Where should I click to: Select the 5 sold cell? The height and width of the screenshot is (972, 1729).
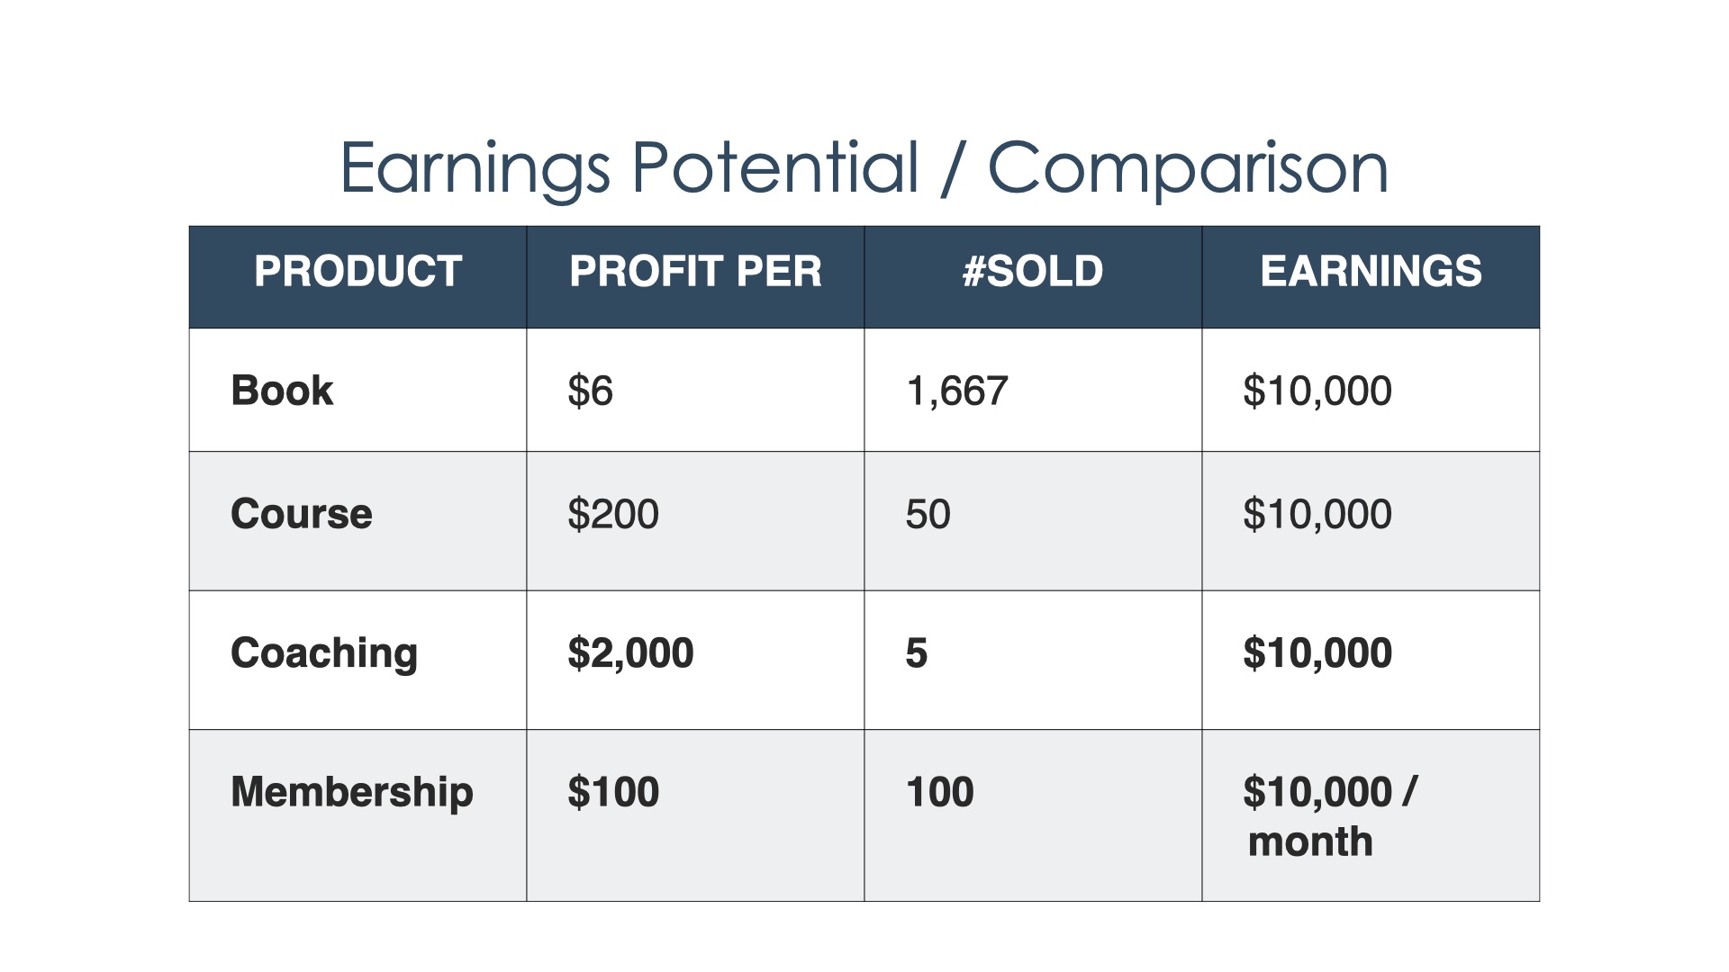[x=1033, y=660]
